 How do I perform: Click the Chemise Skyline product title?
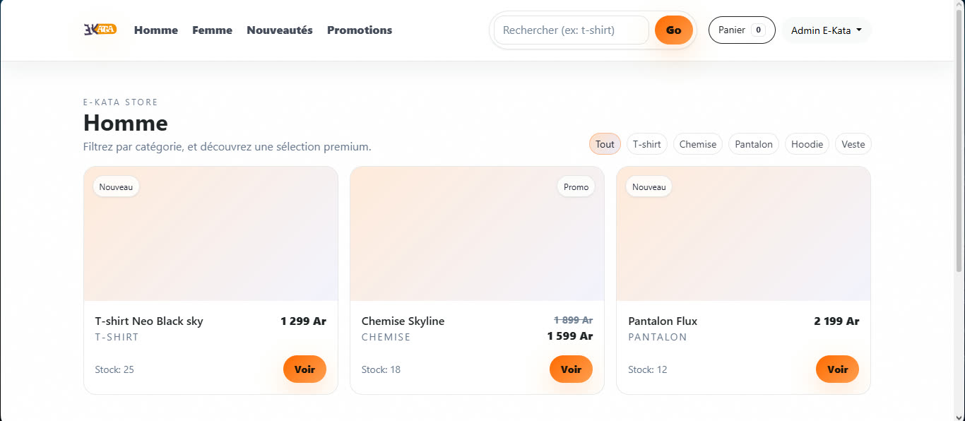coord(403,321)
